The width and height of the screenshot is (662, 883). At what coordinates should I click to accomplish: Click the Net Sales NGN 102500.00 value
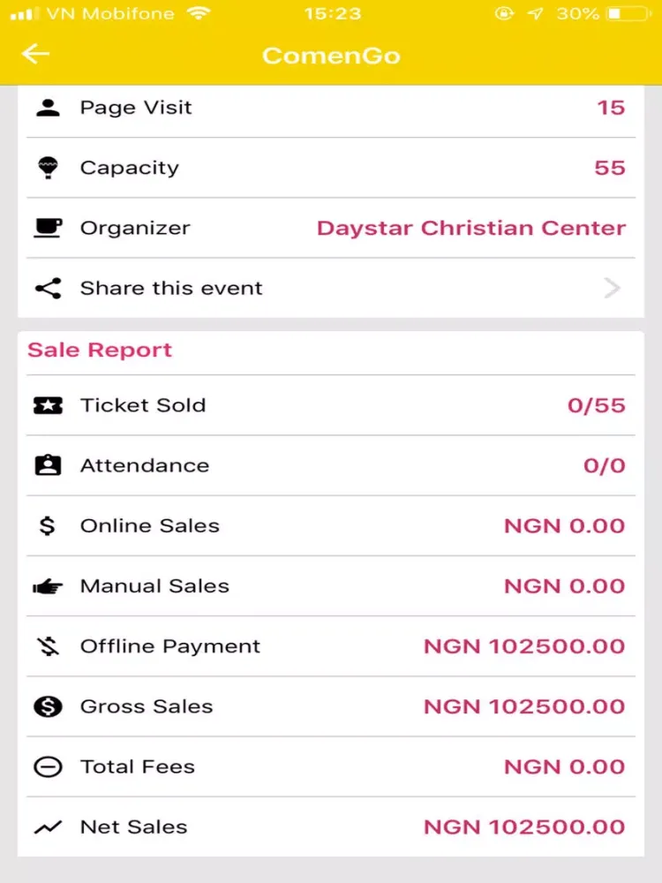[524, 827]
